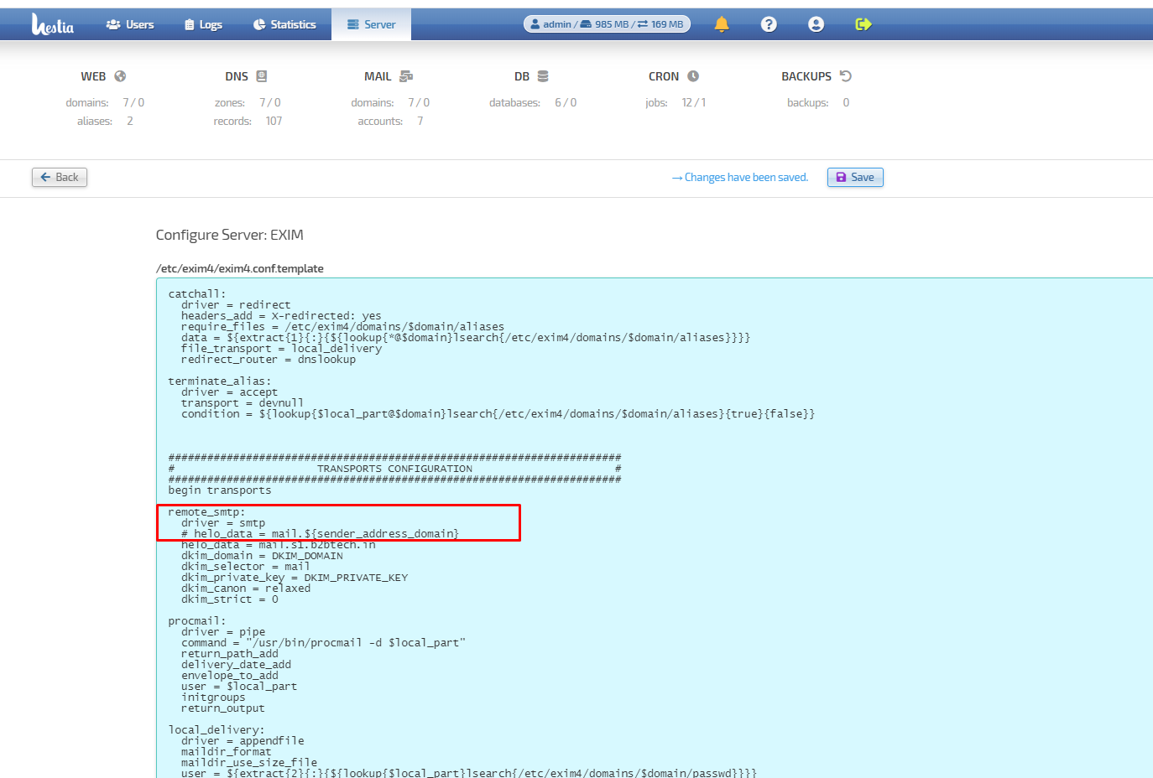Click the floppy disk icon on Save

[842, 177]
